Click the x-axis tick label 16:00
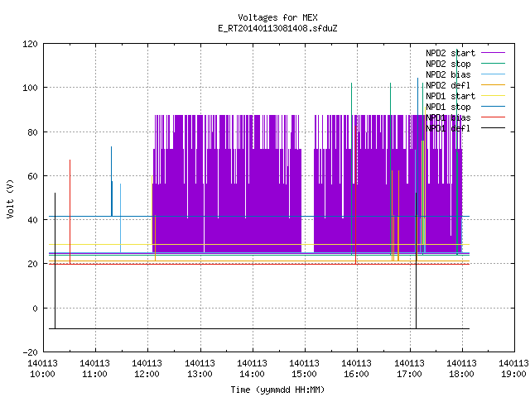Screen dimensions: 530x397 [357, 375]
